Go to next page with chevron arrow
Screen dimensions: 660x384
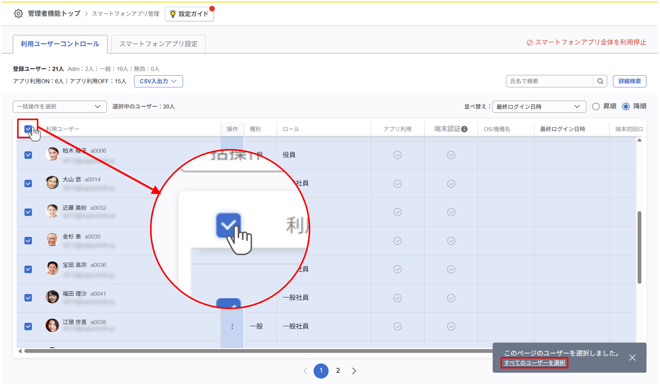point(354,371)
